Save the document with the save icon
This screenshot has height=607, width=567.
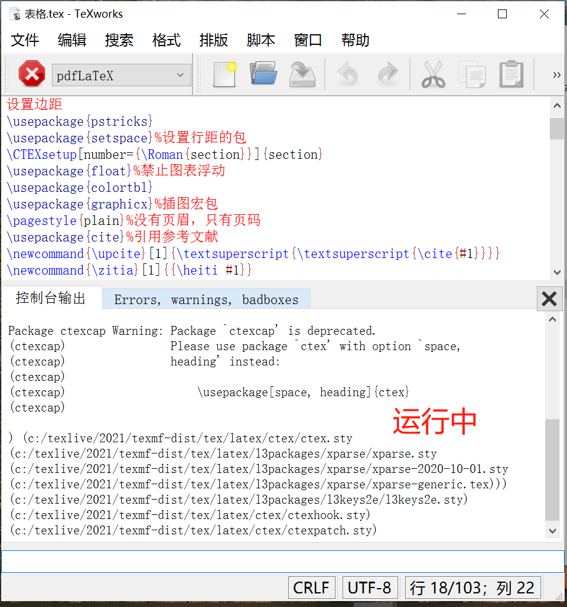click(302, 74)
